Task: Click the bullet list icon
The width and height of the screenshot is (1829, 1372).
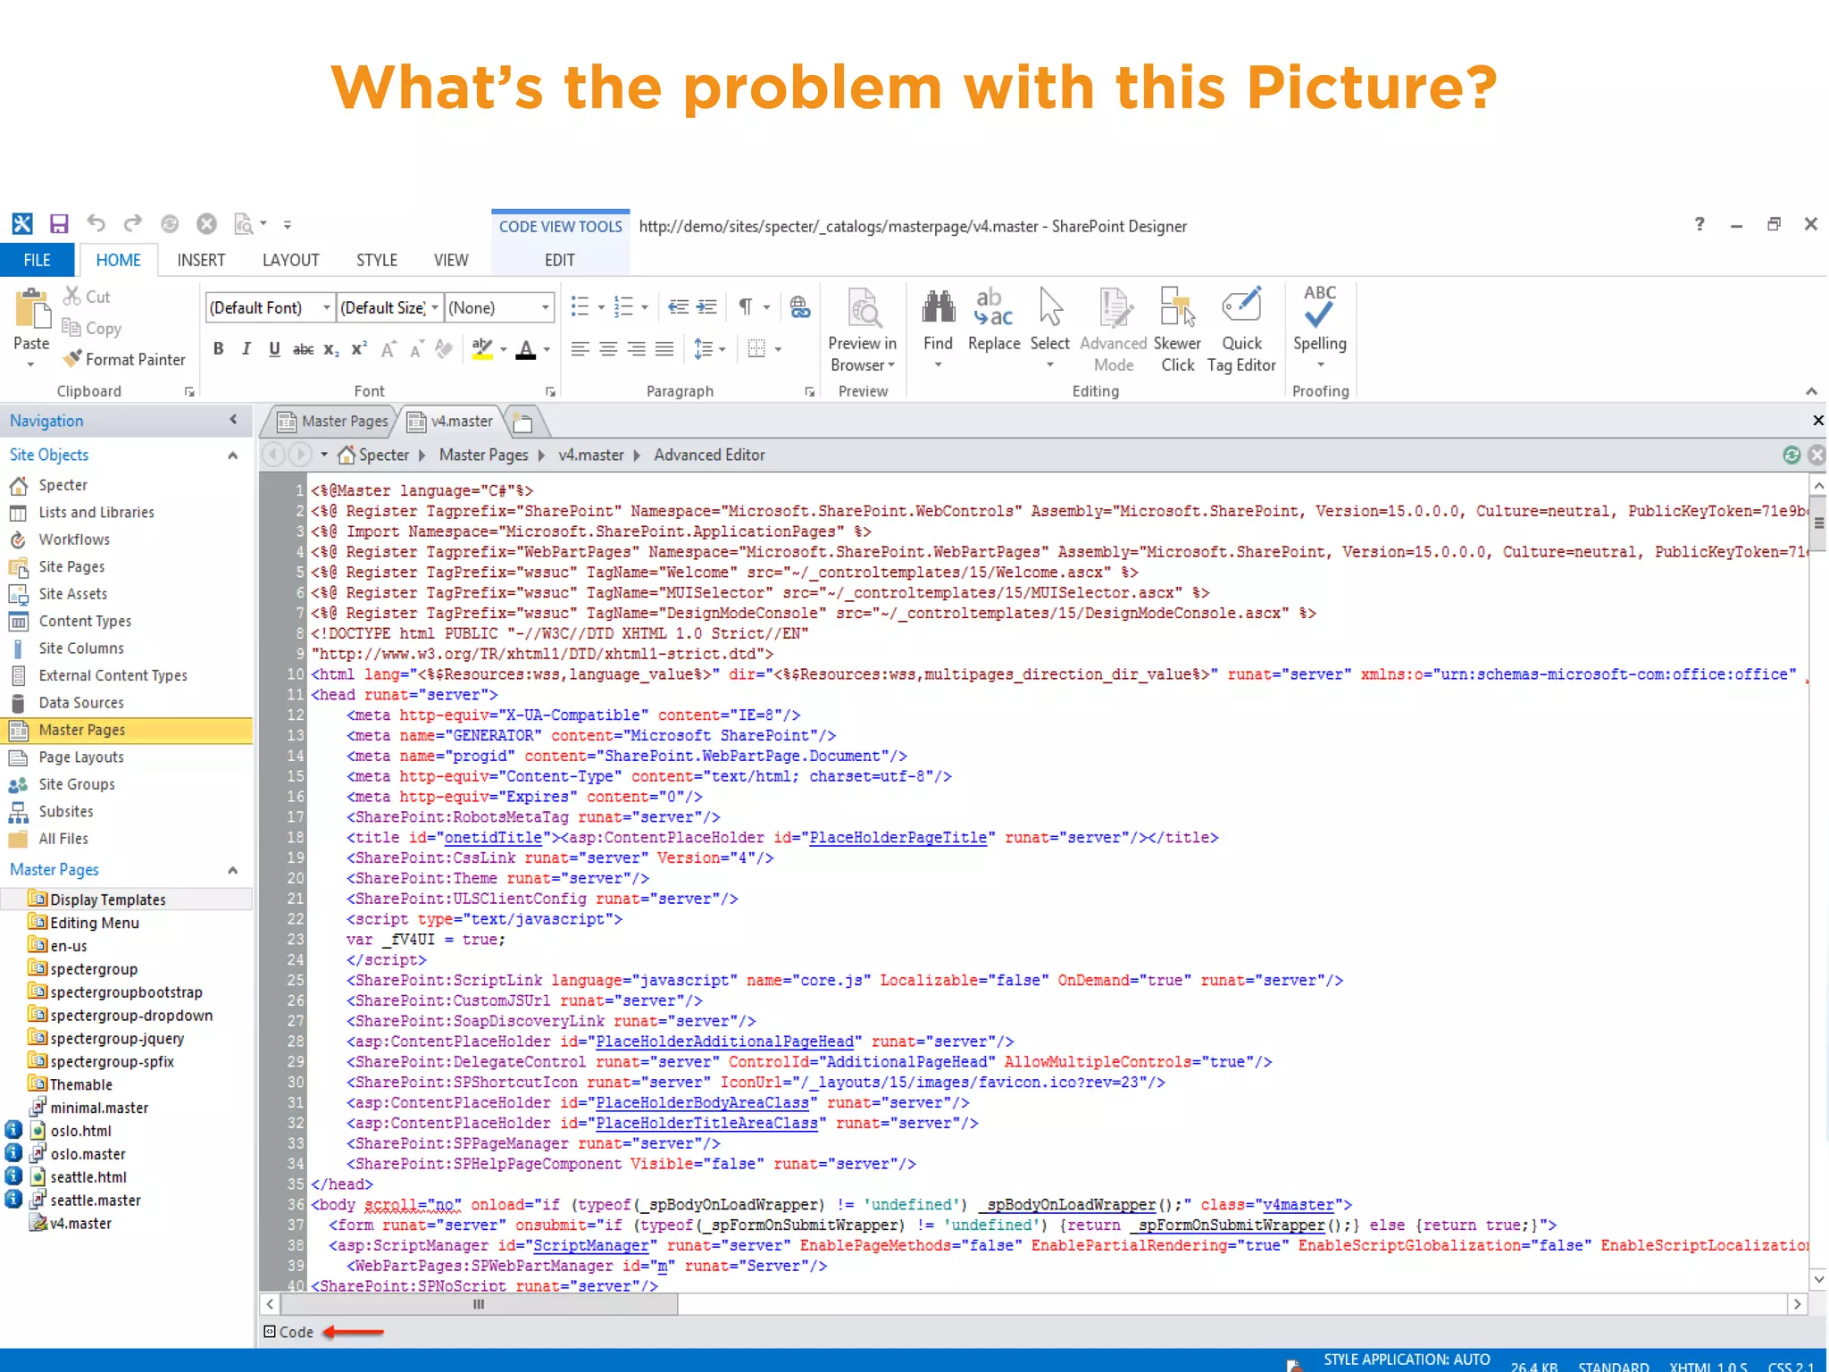Action: point(580,307)
